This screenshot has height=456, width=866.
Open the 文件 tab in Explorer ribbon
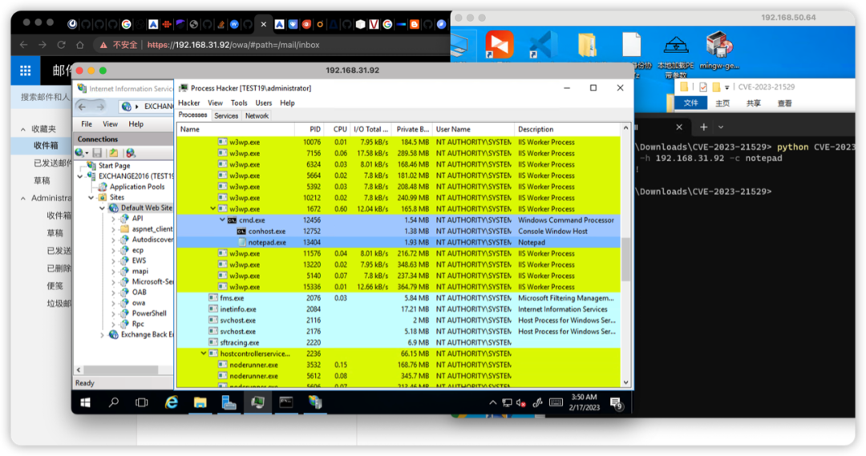(x=690, y=103)
